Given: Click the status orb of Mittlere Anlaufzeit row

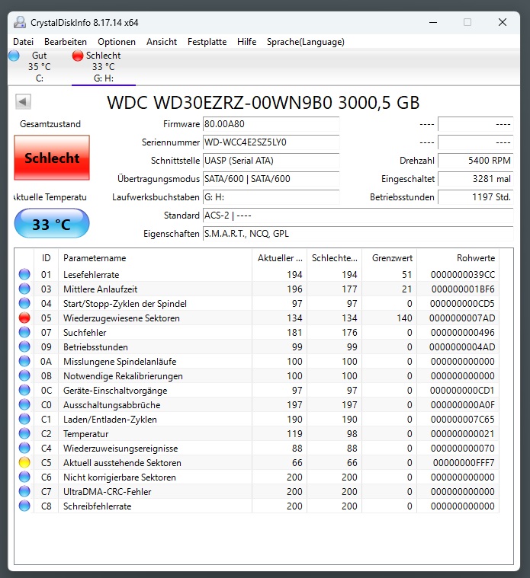Looking at the screenshot, I should coord(24,289).
